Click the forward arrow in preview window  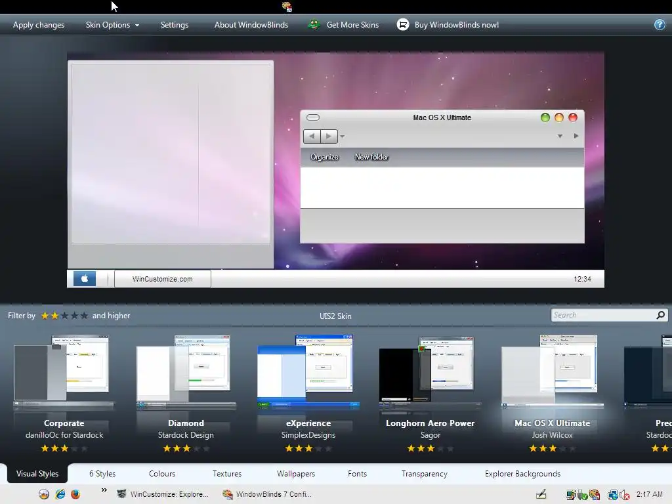[329, 136]
